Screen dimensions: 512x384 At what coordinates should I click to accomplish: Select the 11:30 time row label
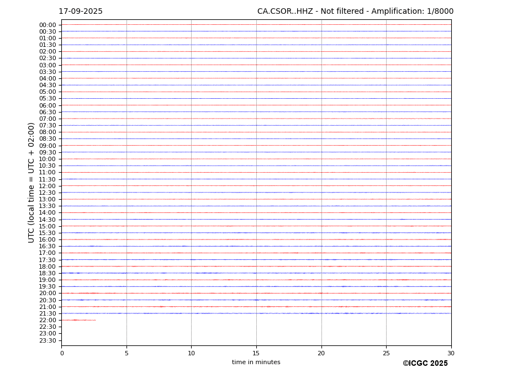[47, 179]
